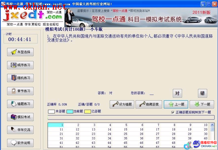Click the 模拟考试(共计100题)--小车版 heading
The image size is (218, 150).
[x=74, y=29]
